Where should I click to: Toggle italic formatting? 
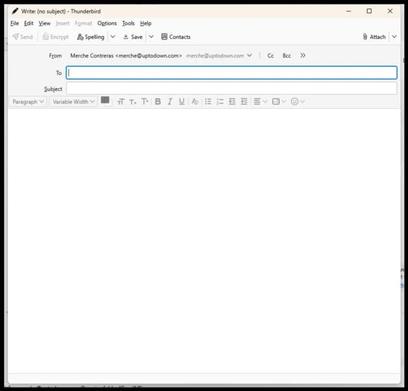(x=169, y=102)
